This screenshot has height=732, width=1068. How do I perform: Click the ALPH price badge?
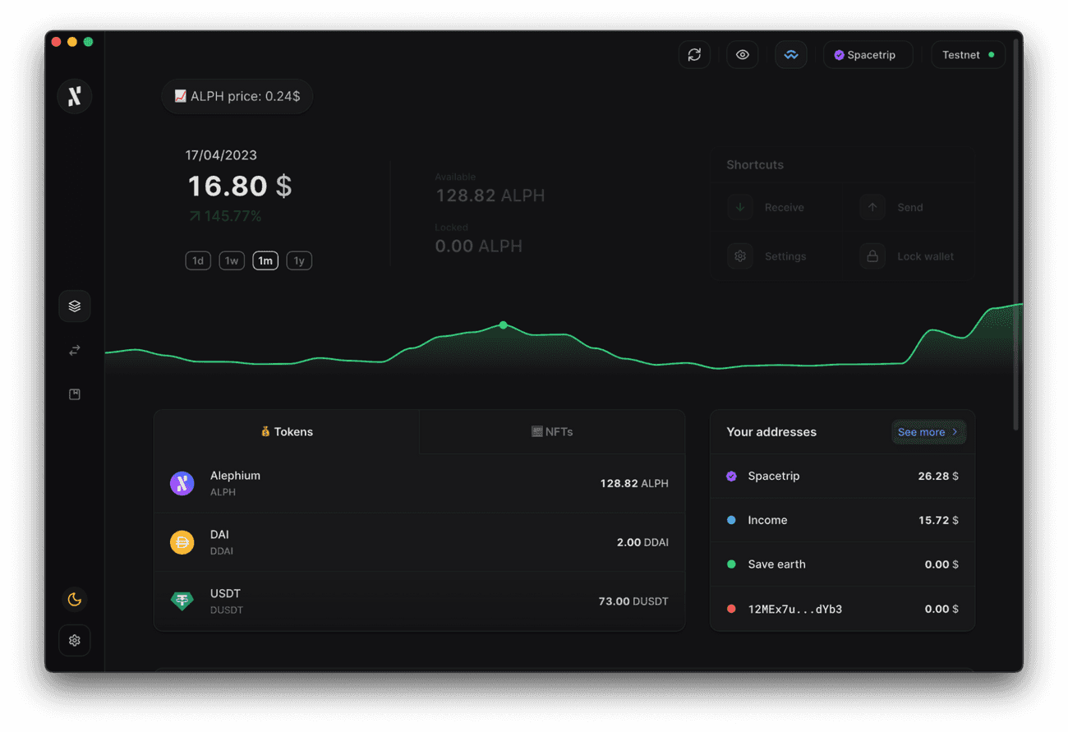(x=237, y=97)
